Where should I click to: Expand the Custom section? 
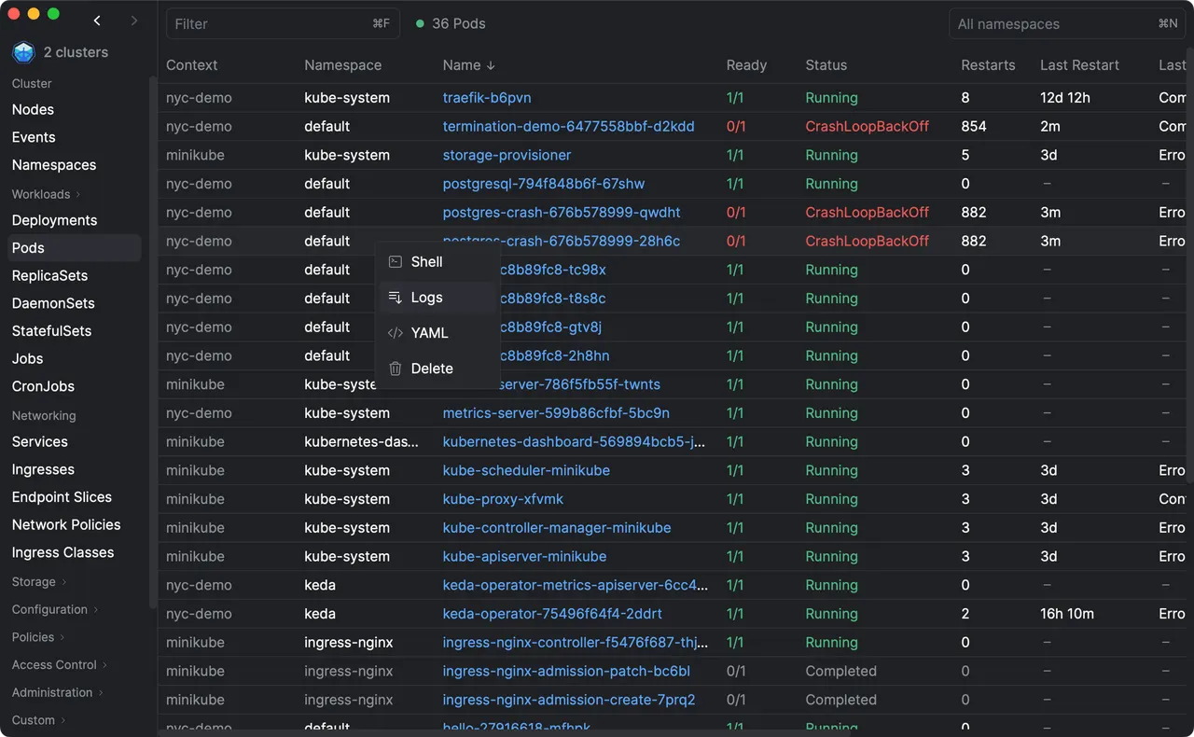click(39, 720)
